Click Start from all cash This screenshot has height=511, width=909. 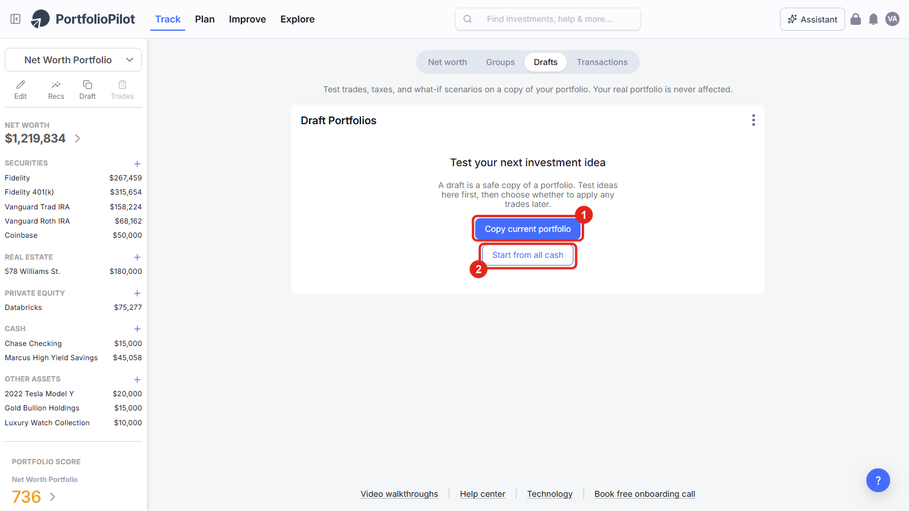click(x=528, y=255)
